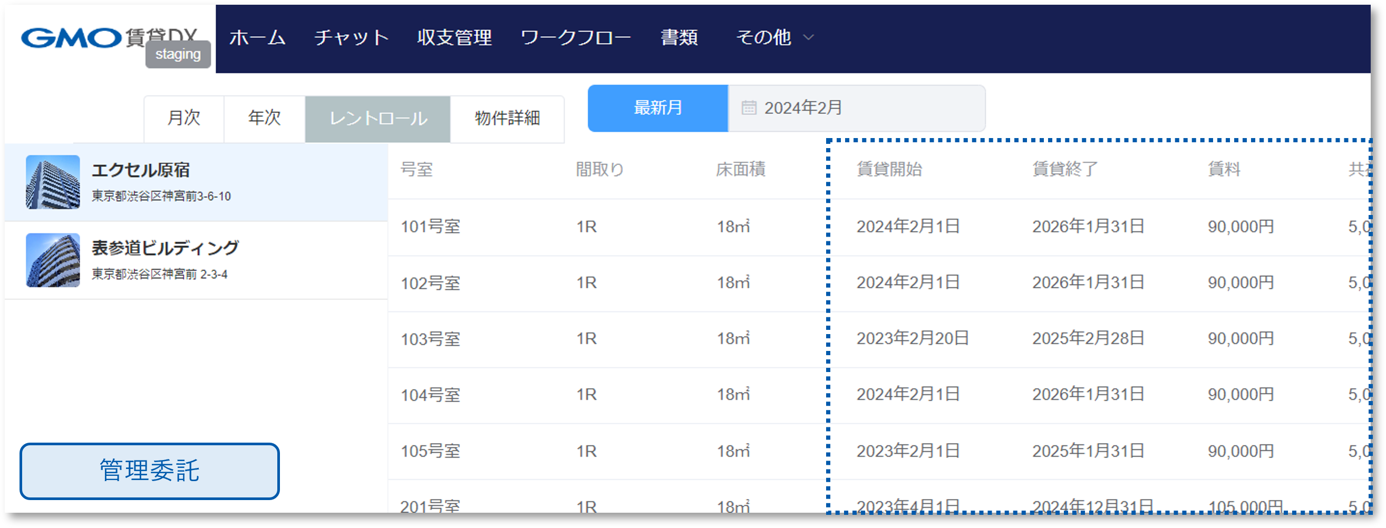Open the 2024年2月 month selector
The height and width of the screenshot is (528, 1386).
pos(803,107)
